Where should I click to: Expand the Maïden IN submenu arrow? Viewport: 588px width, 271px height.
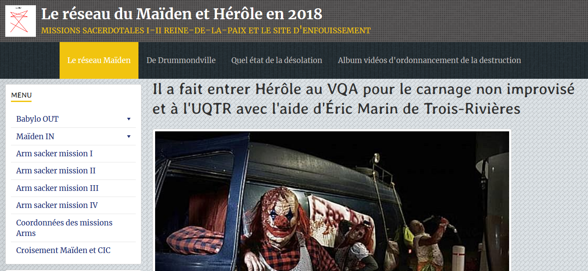(x=129, y=137)
